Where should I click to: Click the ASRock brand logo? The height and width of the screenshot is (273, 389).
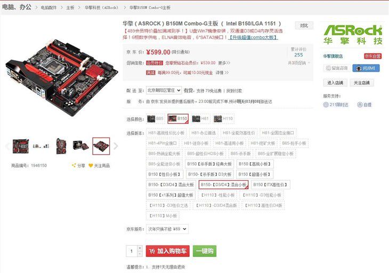pos(353,35)
